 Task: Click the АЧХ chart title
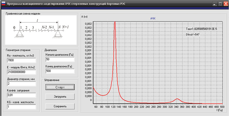[153, 19]
